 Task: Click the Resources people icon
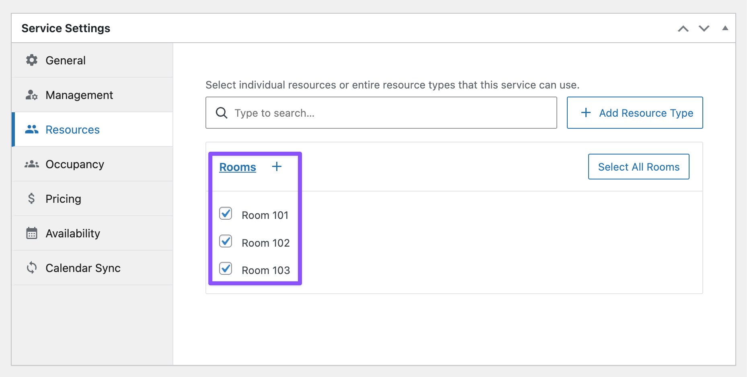(32, 130)
